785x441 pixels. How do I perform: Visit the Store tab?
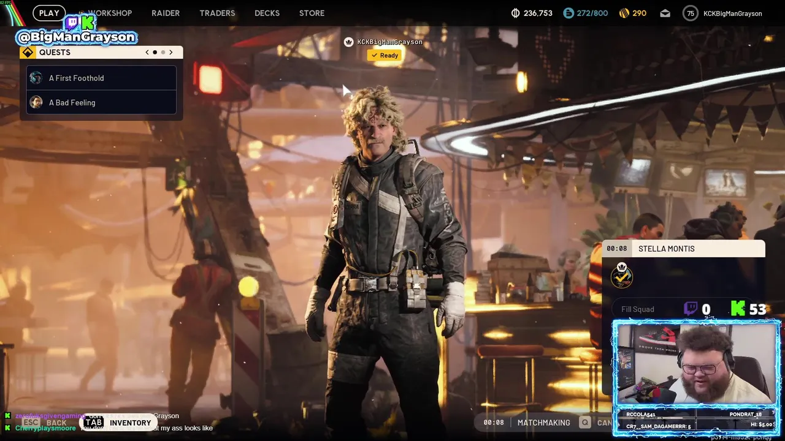tap(312, 13)
